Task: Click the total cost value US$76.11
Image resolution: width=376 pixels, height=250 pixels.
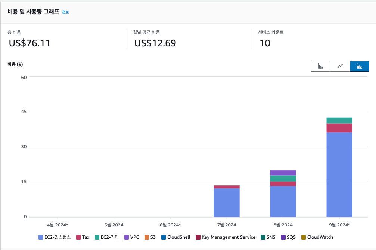Action: point(29,43)
